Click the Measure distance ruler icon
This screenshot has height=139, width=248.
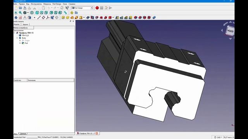coord(65,13)
